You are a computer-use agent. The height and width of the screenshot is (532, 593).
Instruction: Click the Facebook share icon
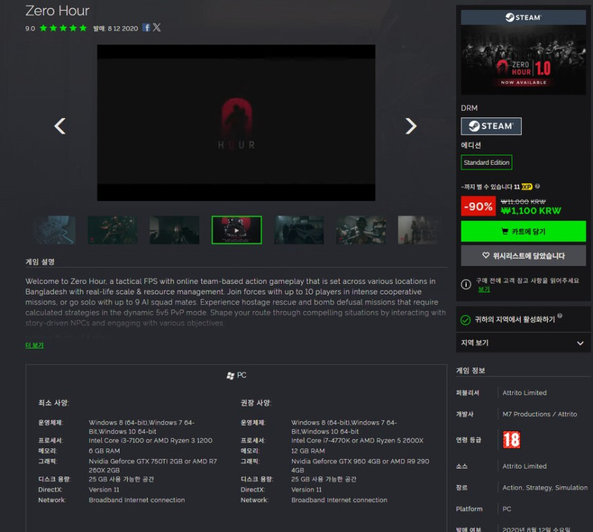pos(146,28)
